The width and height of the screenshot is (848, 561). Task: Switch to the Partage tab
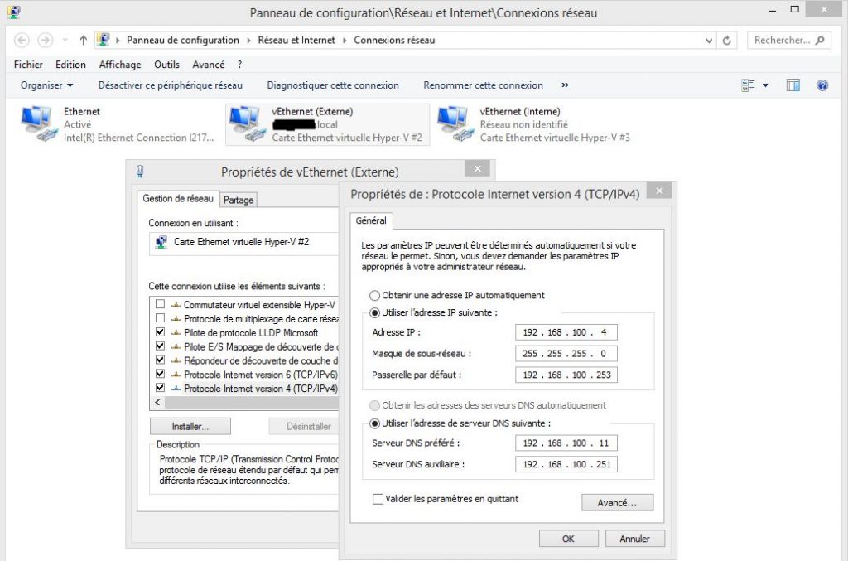coord(238,199)
